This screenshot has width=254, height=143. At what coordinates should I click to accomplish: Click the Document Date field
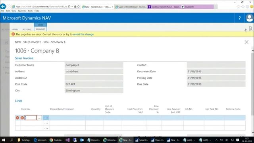(x=216, y=71)
